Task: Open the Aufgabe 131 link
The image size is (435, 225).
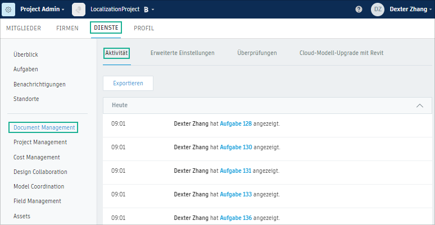Action: click(x=235, y=171)
